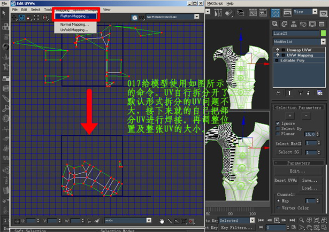Select the Move tool in Edit UVWs toolbar
This screenshot has height=232, width=329.
[x=15, y=17]
